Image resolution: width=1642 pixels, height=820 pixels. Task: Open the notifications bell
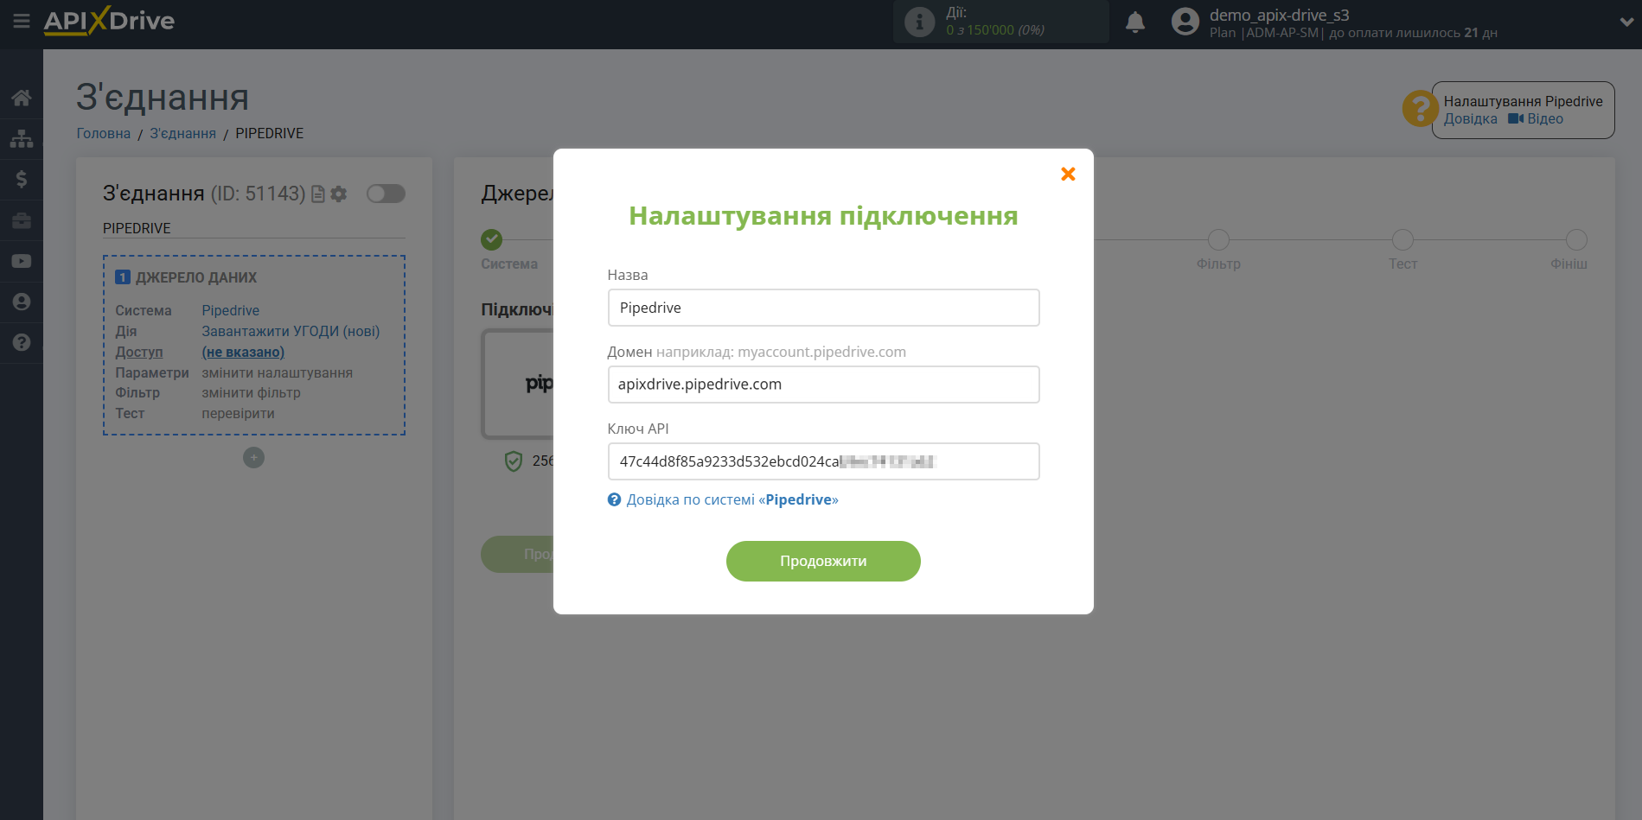click(1135, 22)
